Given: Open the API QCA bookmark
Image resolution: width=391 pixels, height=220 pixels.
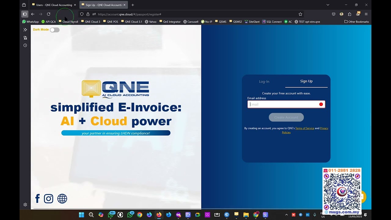Looking at the screenshot, I should (49, 22).
